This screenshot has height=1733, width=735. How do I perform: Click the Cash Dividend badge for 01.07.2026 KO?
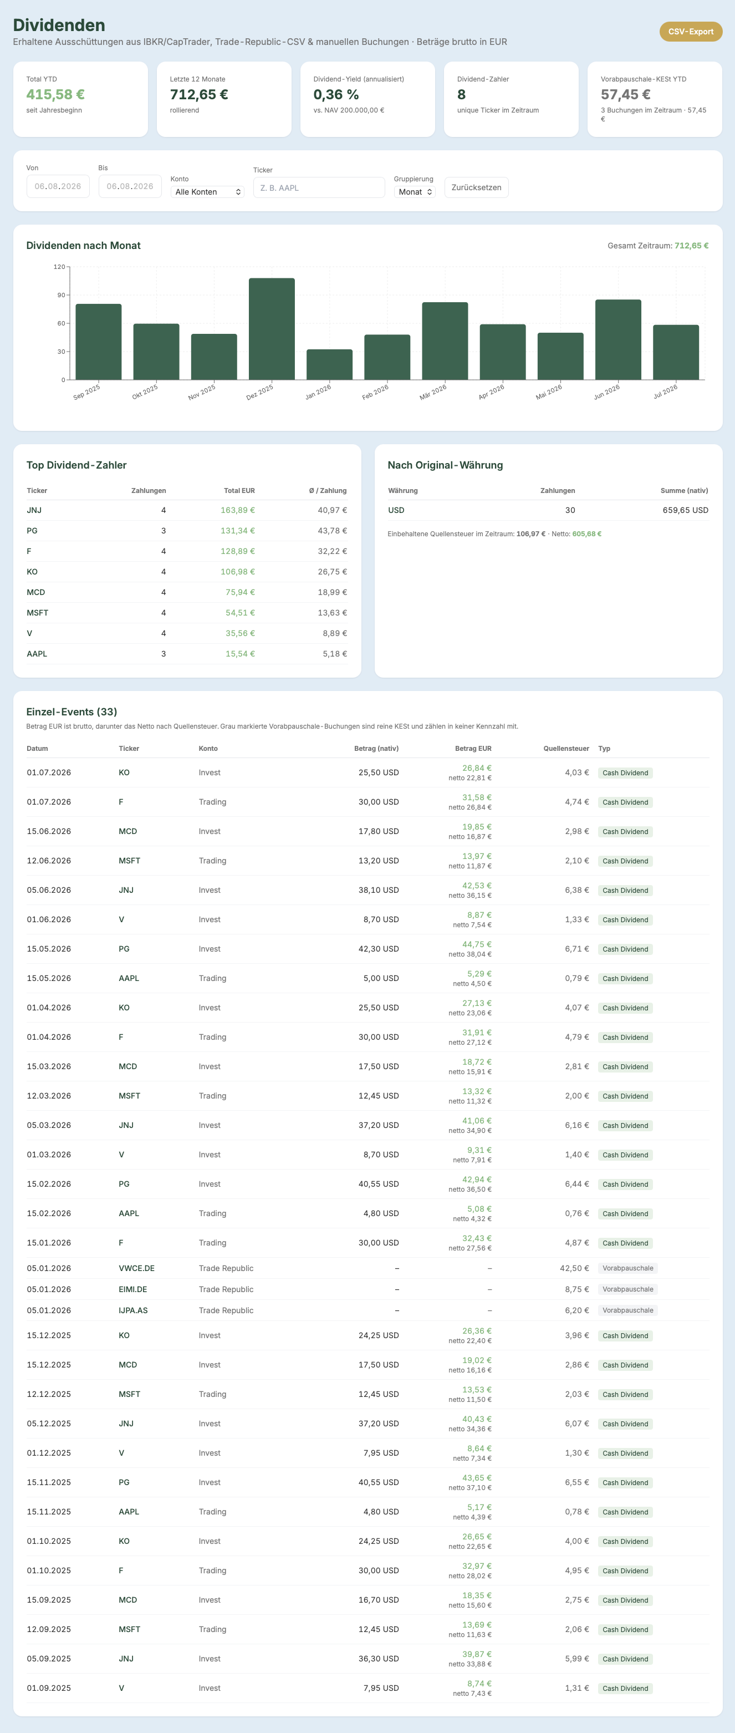click(x=625, y=773)
